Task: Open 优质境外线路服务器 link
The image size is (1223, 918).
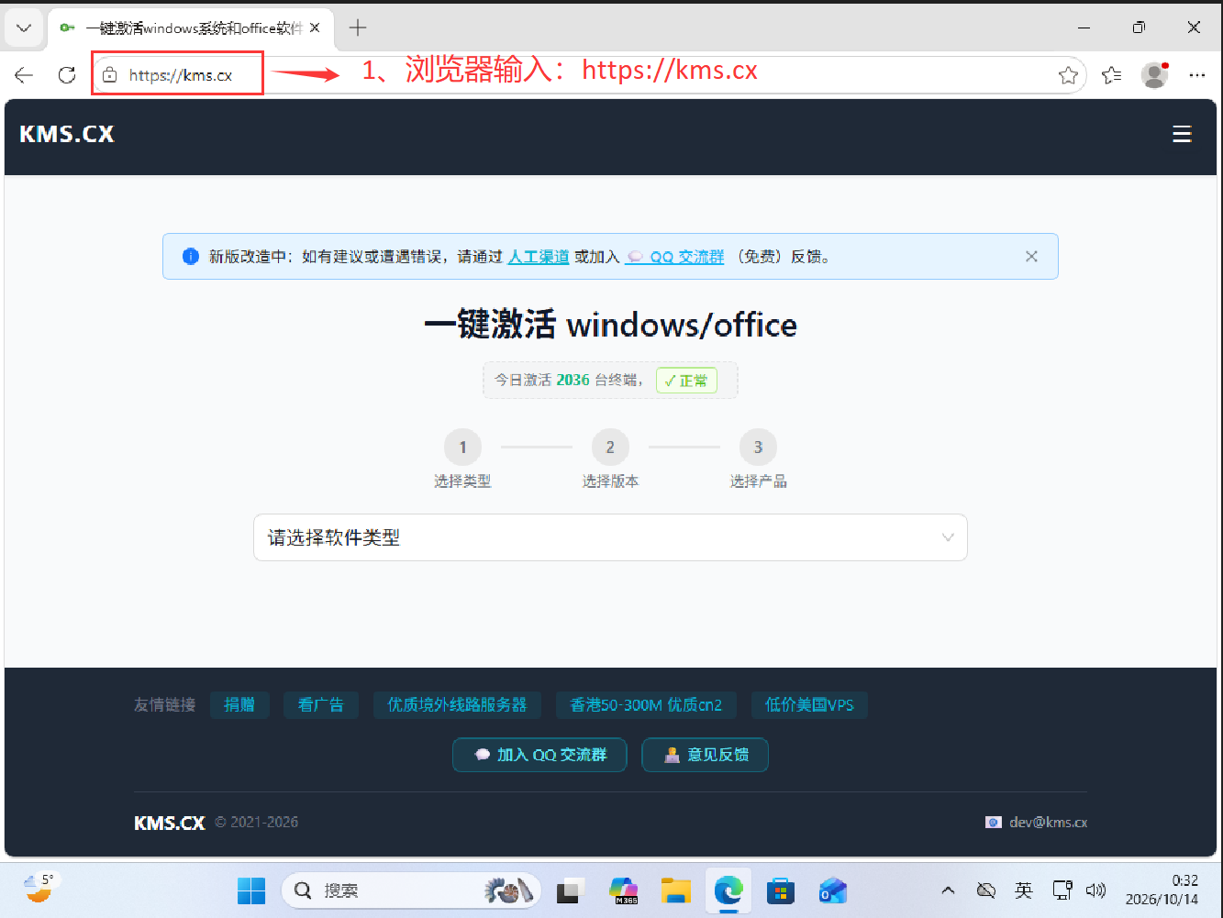Action: 457,704
